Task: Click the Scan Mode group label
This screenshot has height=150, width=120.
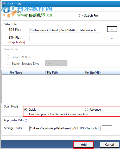Action: point(11,106)
